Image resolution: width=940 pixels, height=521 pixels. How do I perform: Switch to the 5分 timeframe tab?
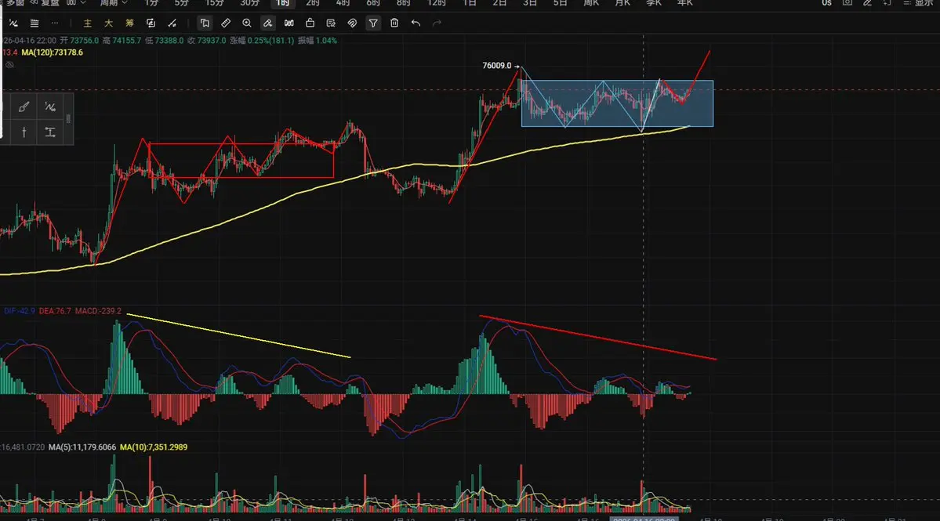click(x=182, y=3)
